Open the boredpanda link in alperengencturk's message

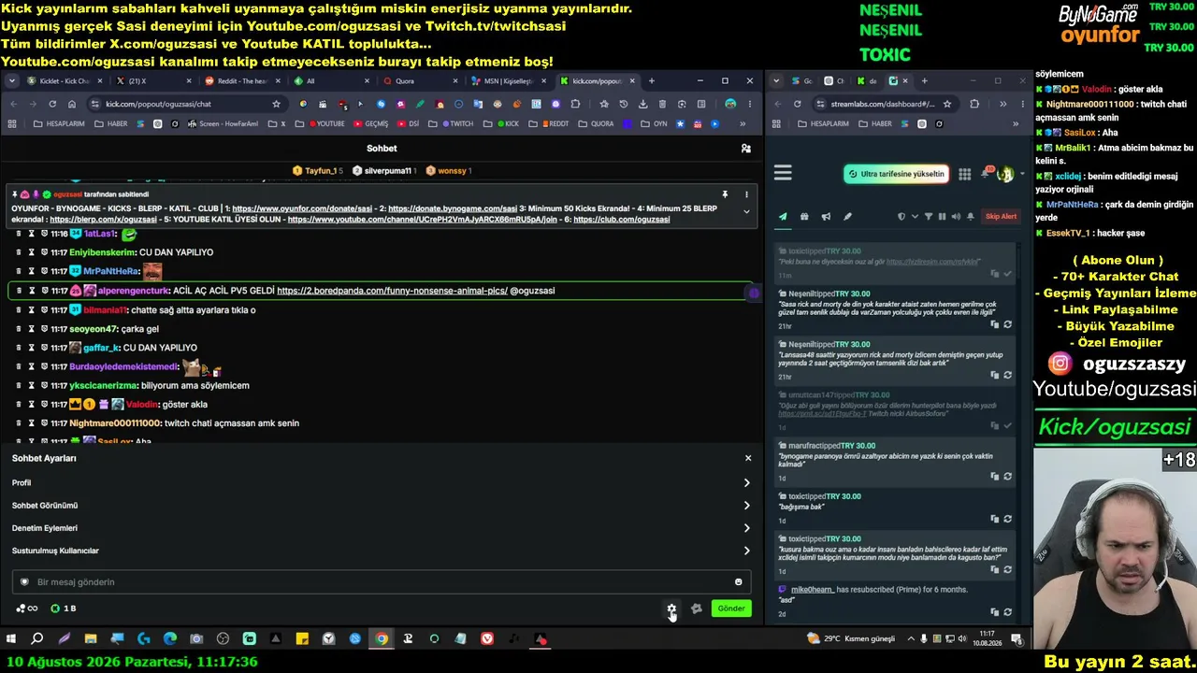click(x=392, y=291)
